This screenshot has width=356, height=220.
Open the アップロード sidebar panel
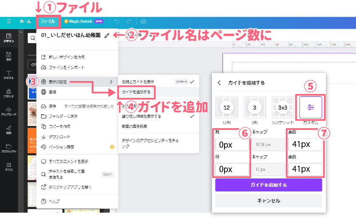tap(9, 112)
